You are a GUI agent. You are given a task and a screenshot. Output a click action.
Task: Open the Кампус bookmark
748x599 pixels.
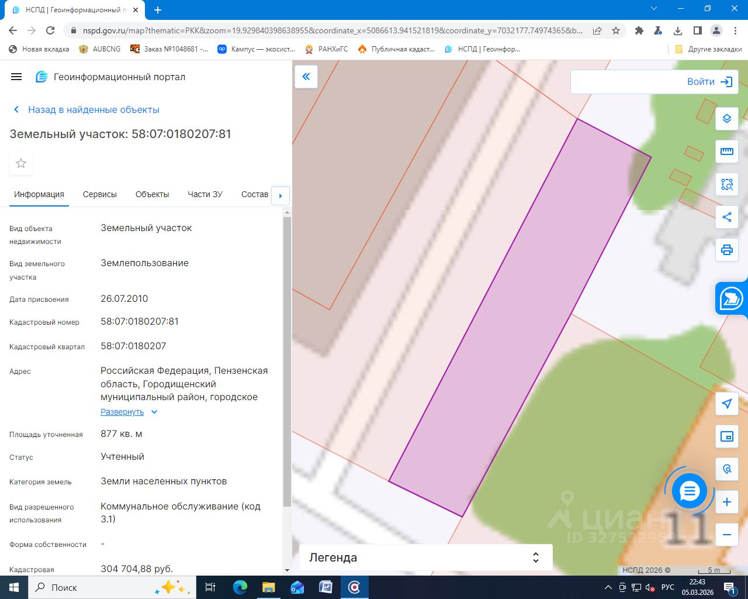click(256, 49)
